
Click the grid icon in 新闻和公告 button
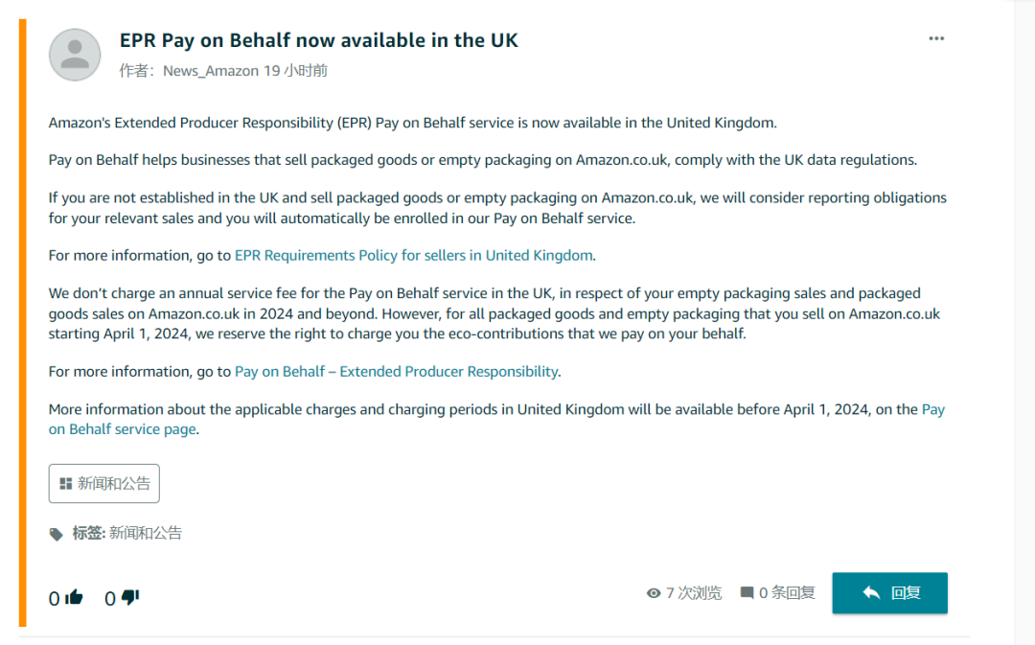[x=66, y=484]
